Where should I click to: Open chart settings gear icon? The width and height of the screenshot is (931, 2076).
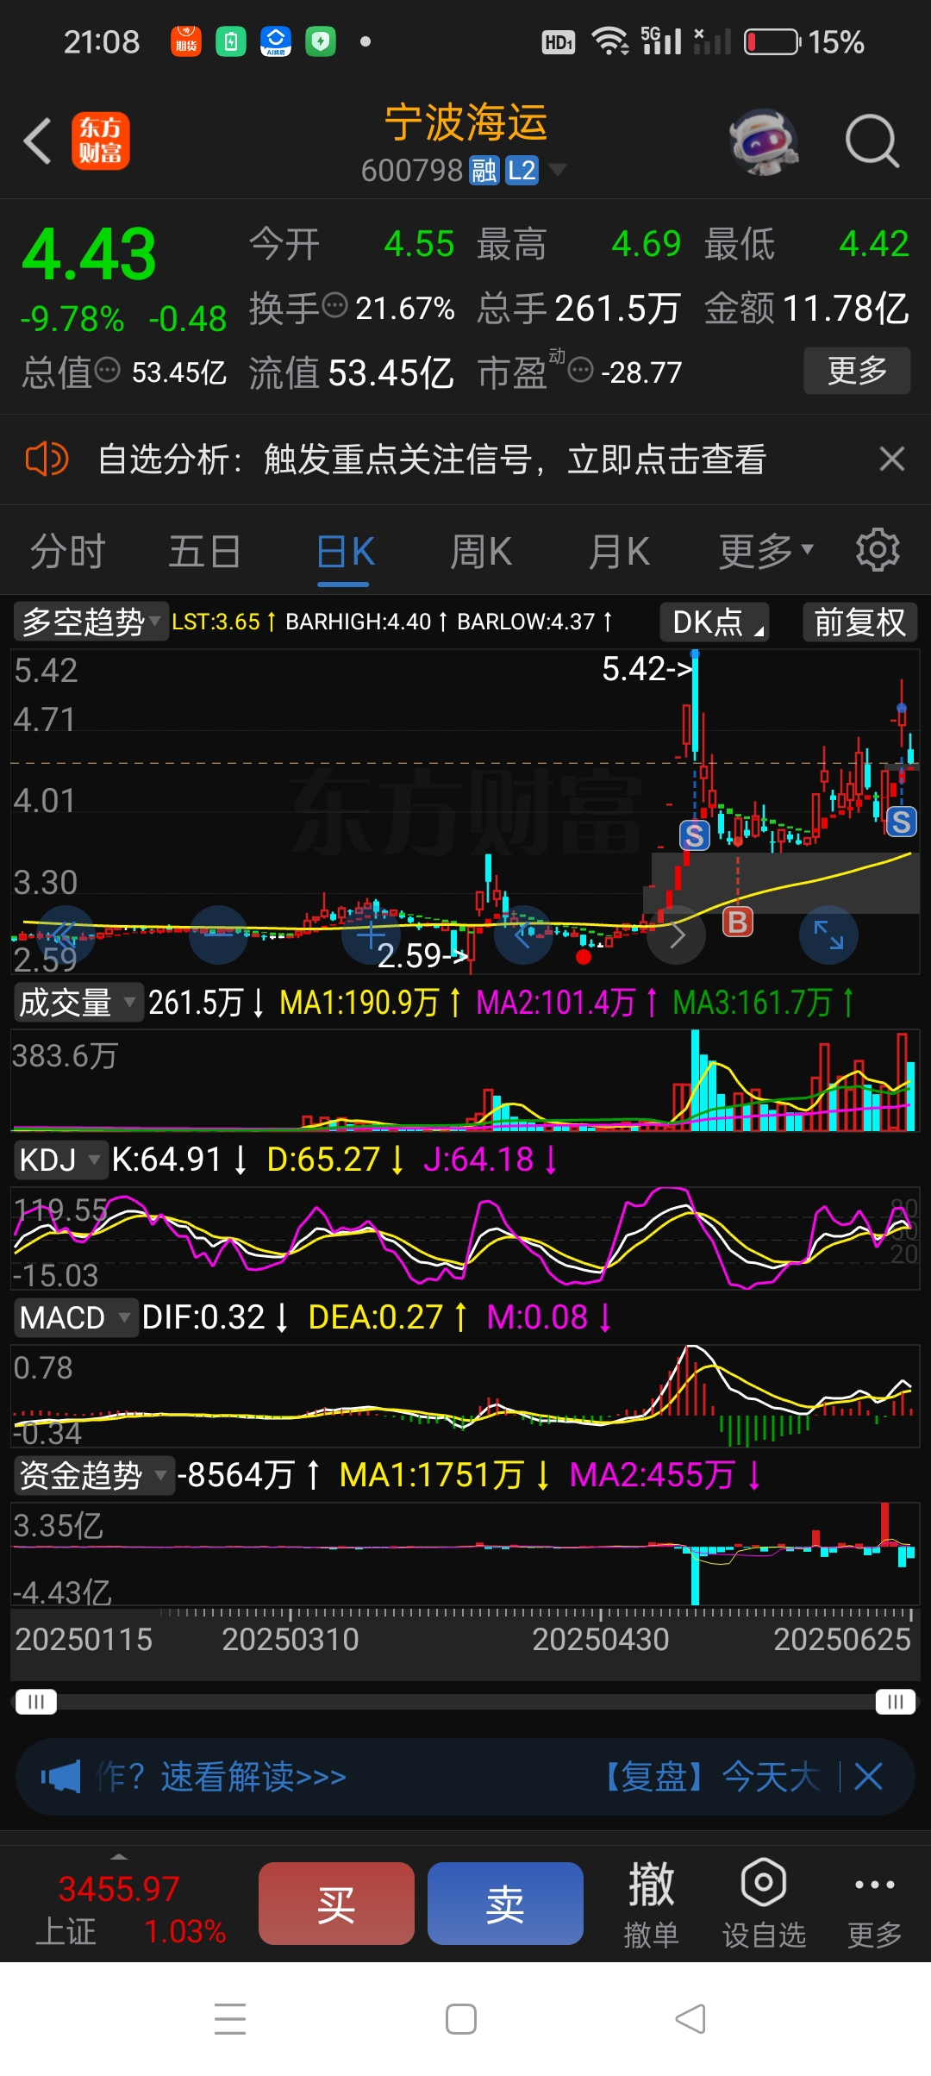pyautogui.click(x=878, y=550)
